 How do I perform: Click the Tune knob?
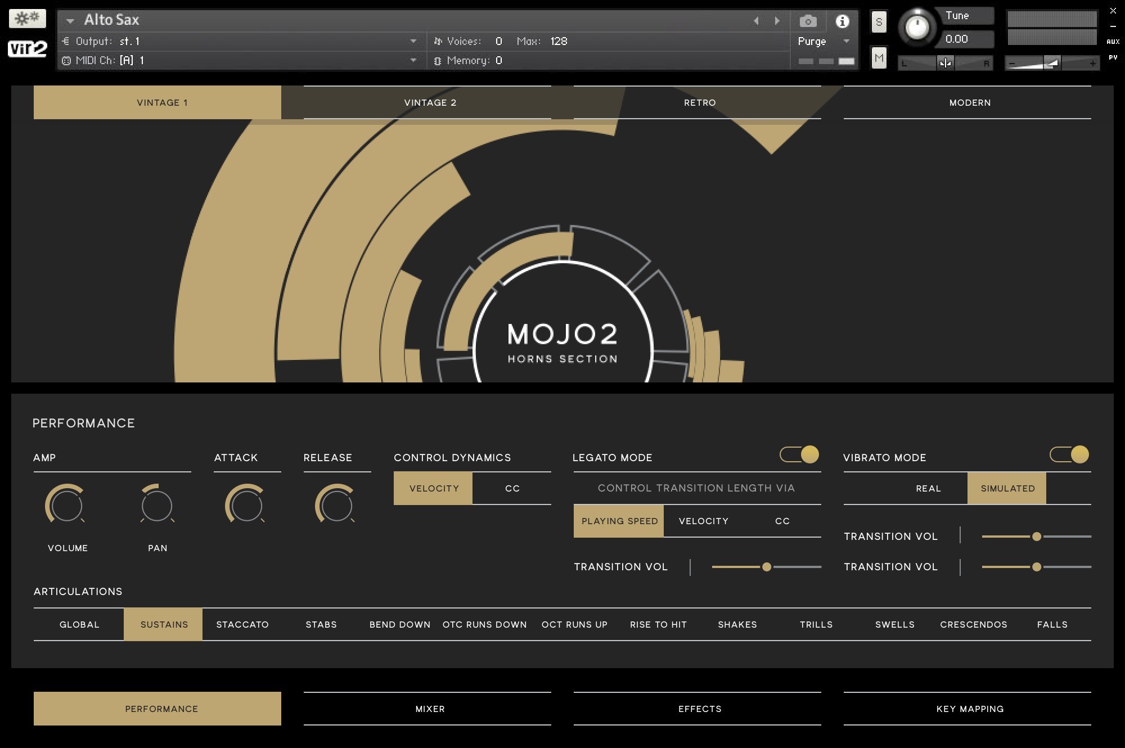click(x=917, y=26)
